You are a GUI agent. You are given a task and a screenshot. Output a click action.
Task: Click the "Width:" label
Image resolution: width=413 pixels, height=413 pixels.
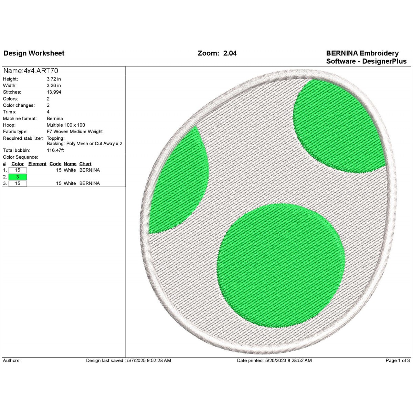(10, 86)
